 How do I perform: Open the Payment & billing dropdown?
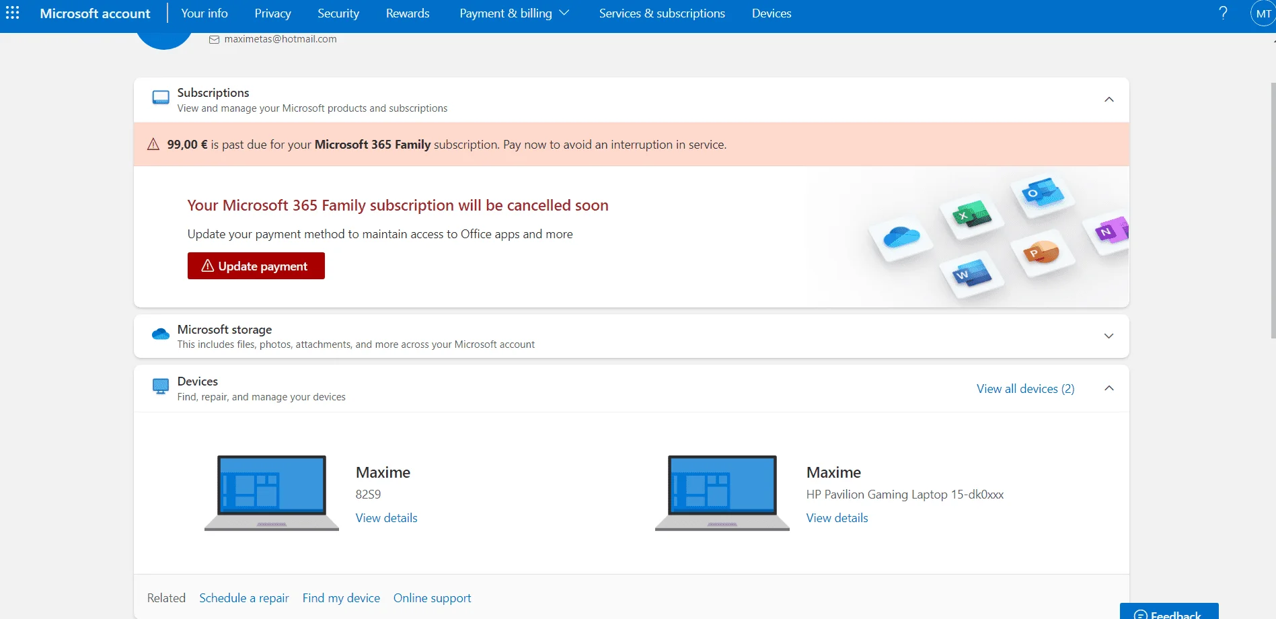point(515,13)
